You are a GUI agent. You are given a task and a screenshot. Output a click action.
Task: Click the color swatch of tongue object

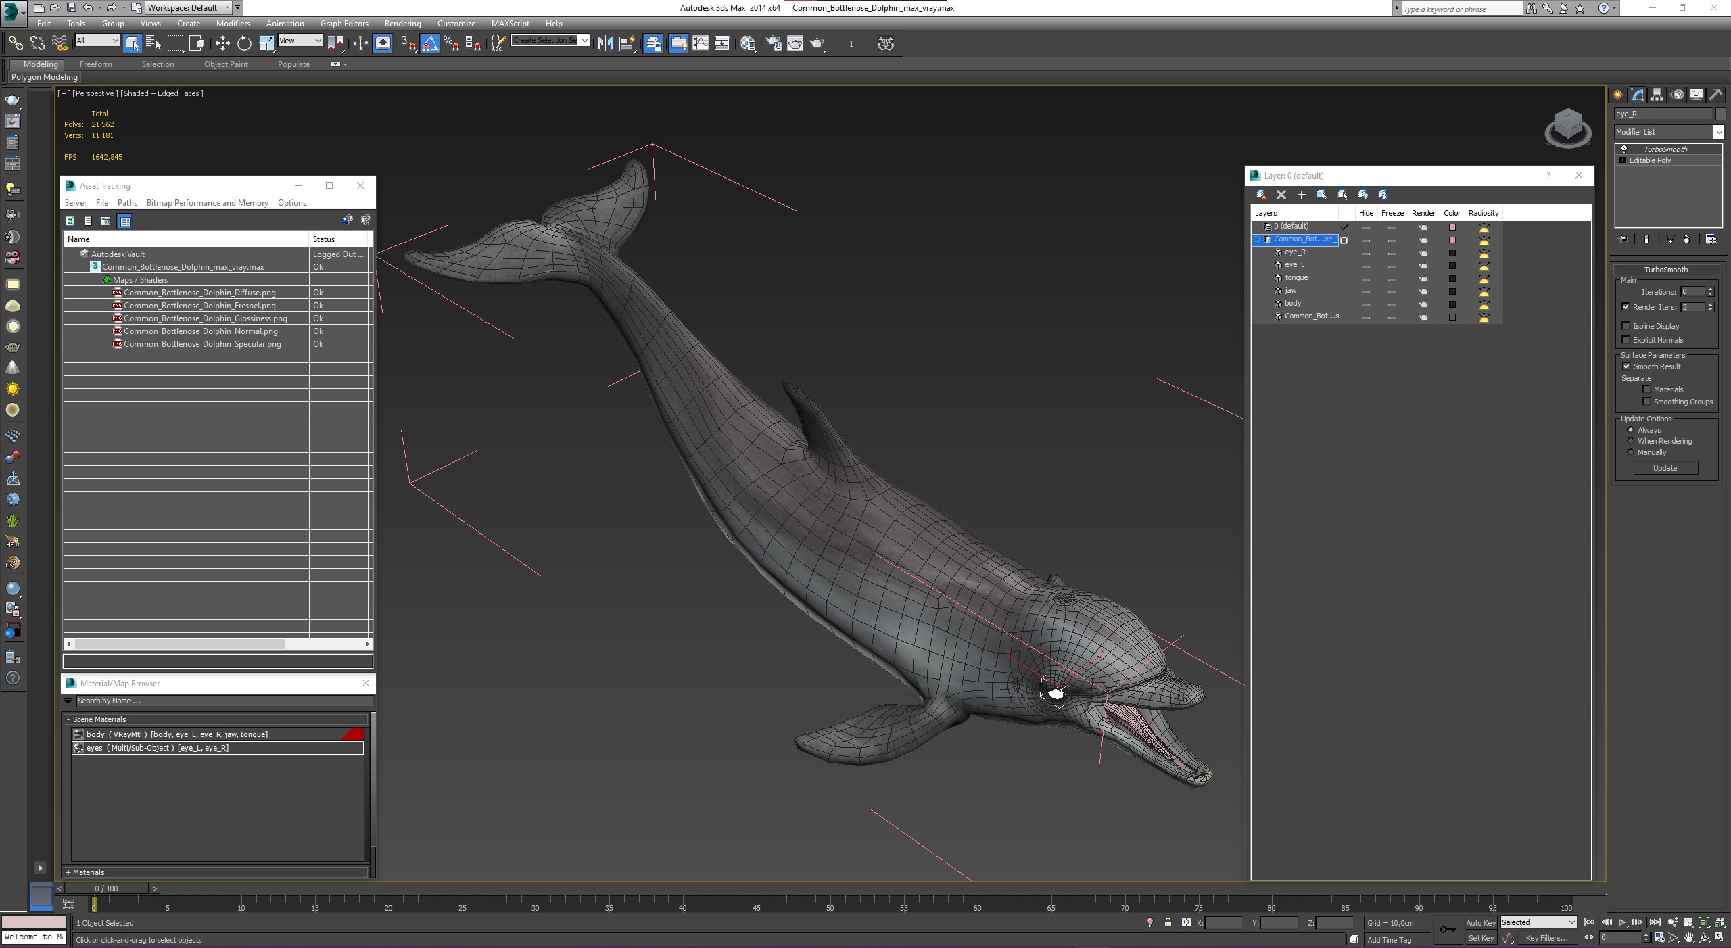(1452, 279)
